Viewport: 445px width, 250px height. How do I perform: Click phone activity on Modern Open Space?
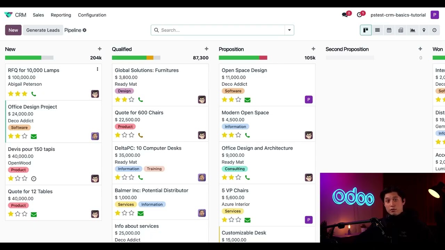point(247,135)
